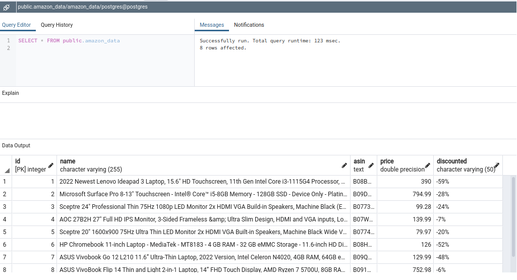Click the amazon_data table name in query
The height and width of the screenshot is (280, 517).
pos(102,41)
